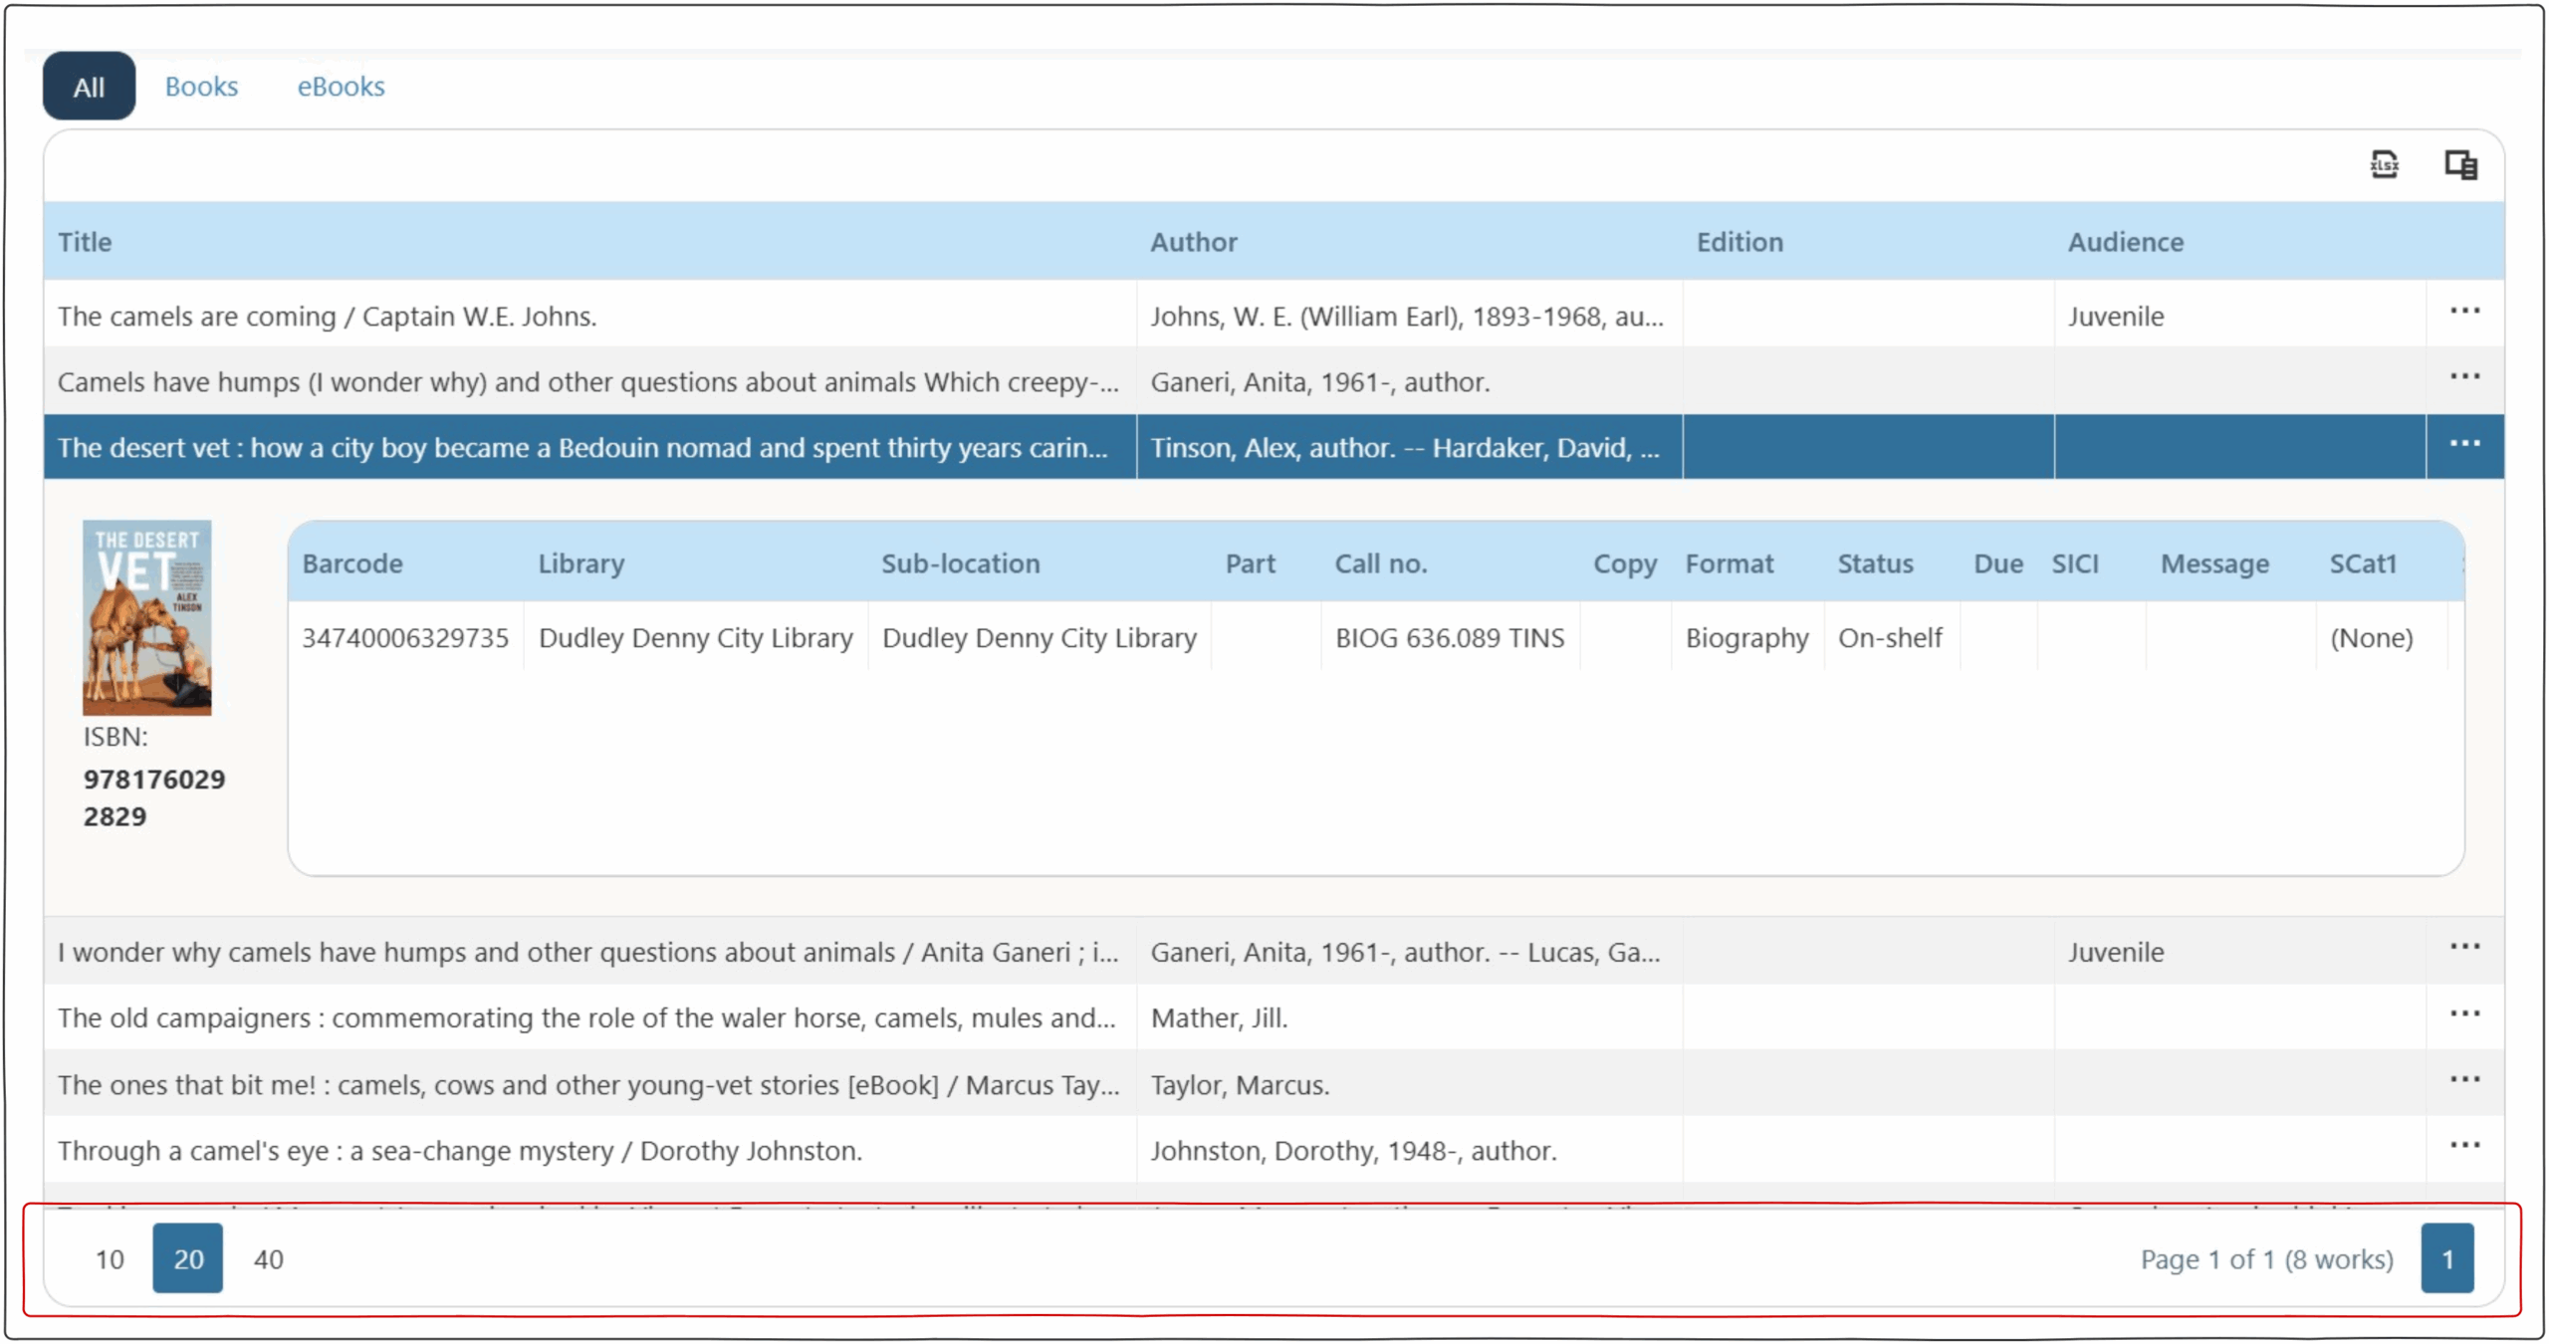Open ellipsis menu for The old campaigners row
Screen dimensions: 2549x1344
pos(2464,1013)
